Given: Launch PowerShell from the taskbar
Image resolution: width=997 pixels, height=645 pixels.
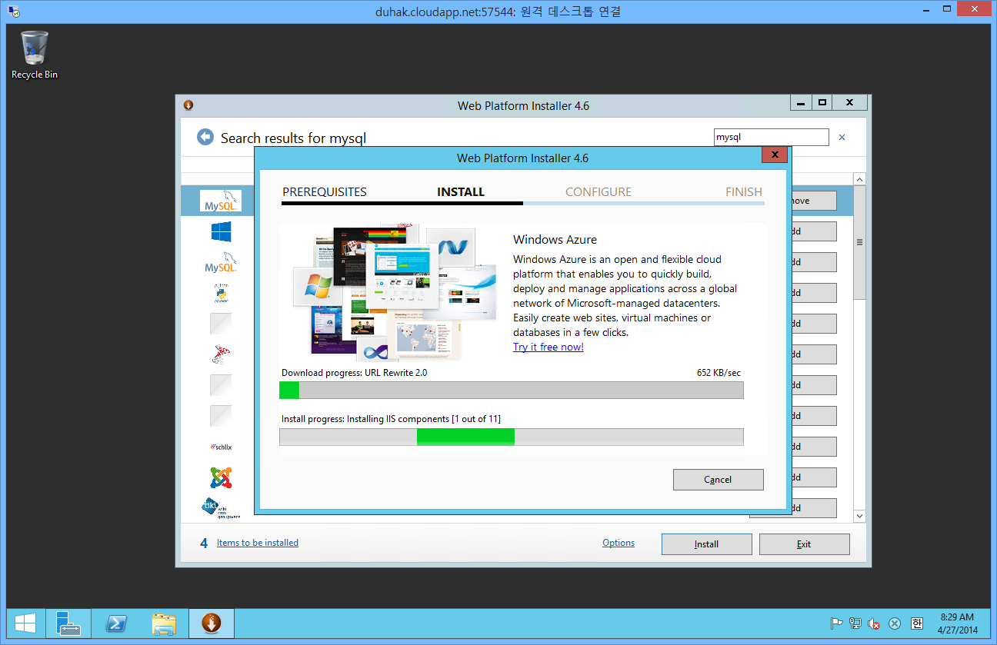Looking at the screenshot, I should 116,623.
